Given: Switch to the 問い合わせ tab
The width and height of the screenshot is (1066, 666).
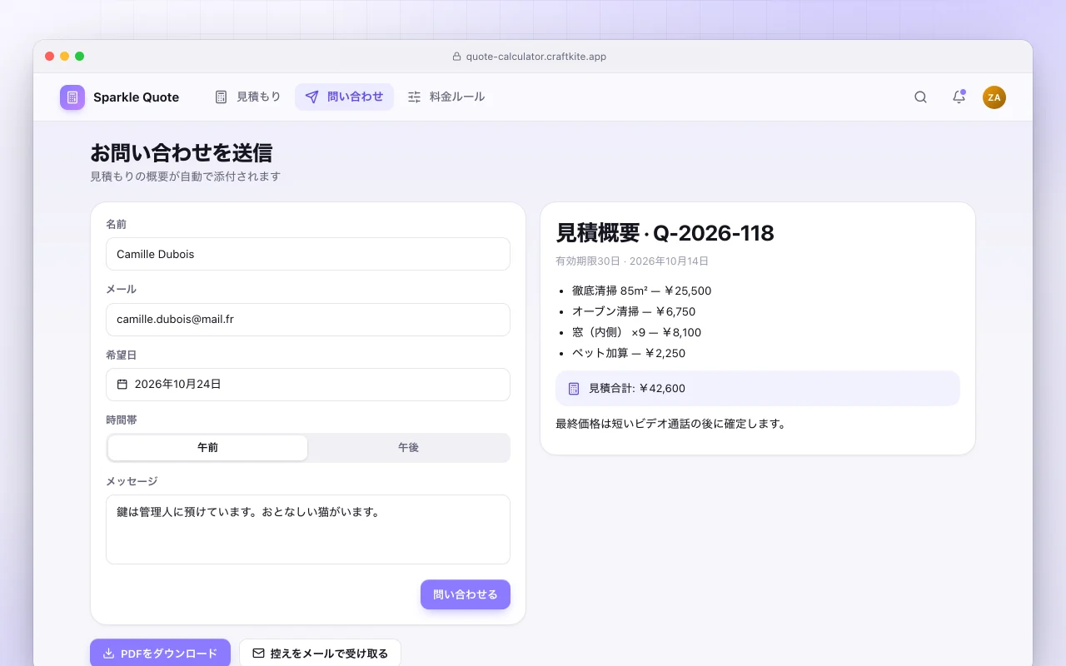Looking at the screenshot, I should click(x=344, y=97).
